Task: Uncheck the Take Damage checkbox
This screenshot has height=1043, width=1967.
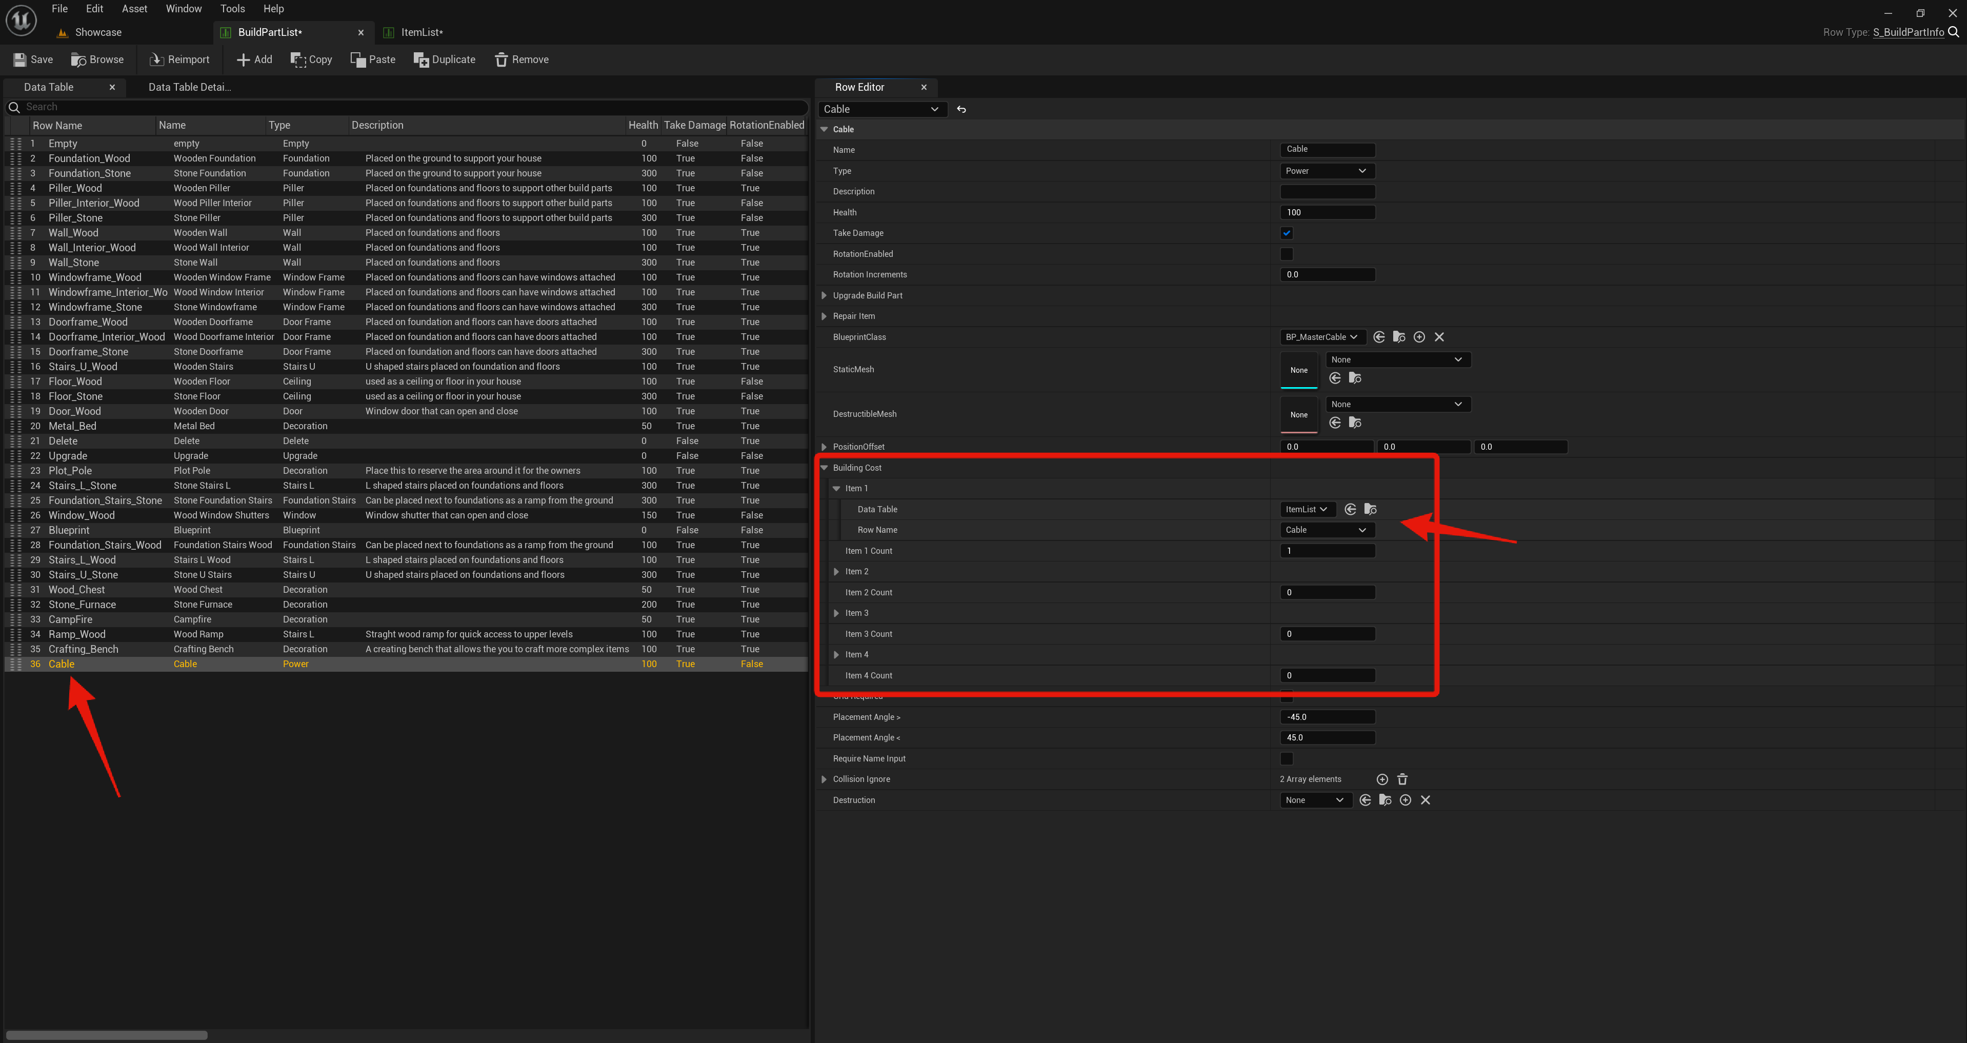Action: coord(1287,233)
